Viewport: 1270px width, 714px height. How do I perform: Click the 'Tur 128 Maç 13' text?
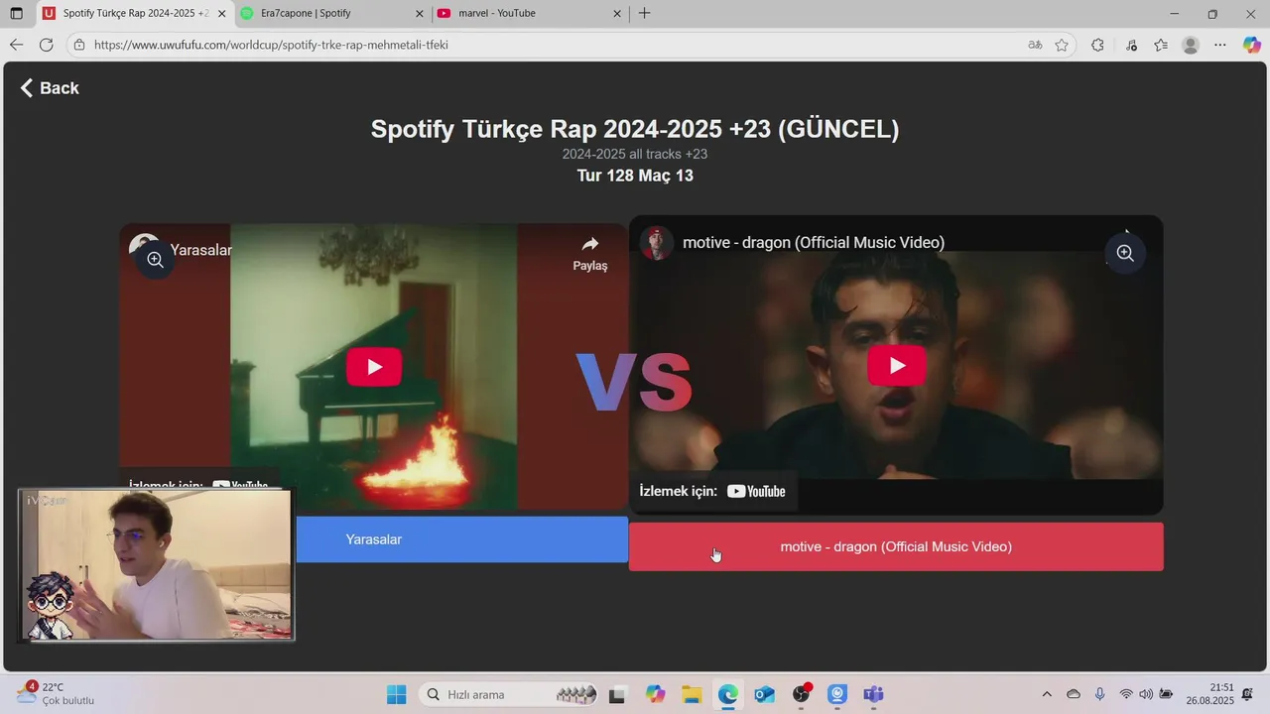pos(635,176)
